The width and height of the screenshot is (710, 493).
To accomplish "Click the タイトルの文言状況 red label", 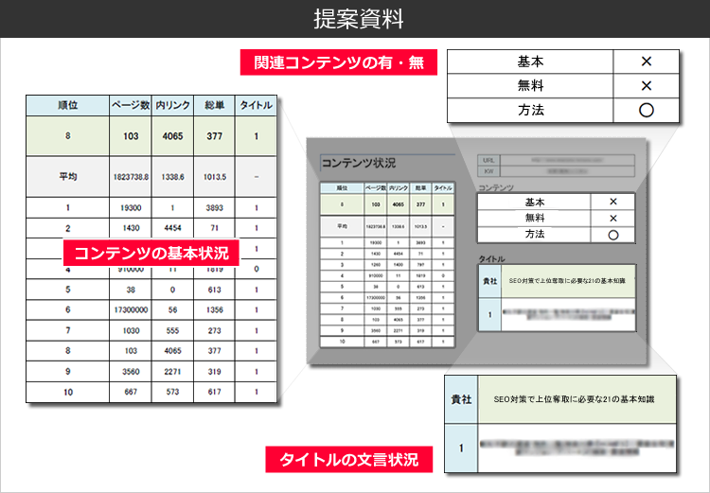I will tap(348, 460).
